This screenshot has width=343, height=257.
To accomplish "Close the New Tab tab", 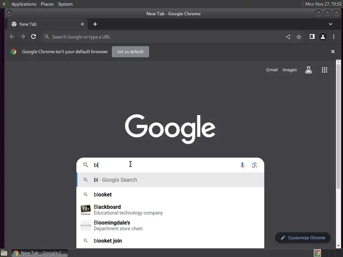I will [82, 24].
